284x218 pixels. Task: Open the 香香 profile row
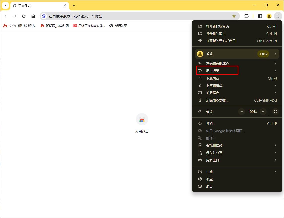[237, 54]
